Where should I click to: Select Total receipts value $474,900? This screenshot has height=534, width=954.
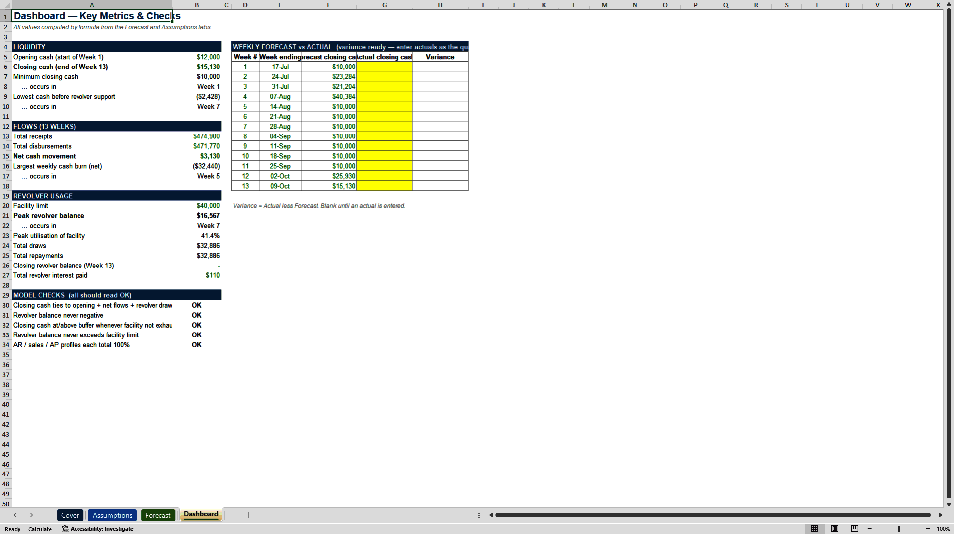[x=197, y=136]
